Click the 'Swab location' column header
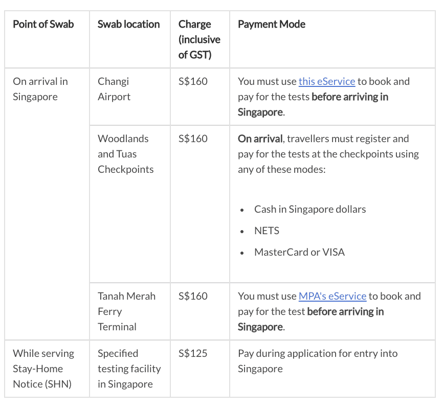 pos(128,25)
